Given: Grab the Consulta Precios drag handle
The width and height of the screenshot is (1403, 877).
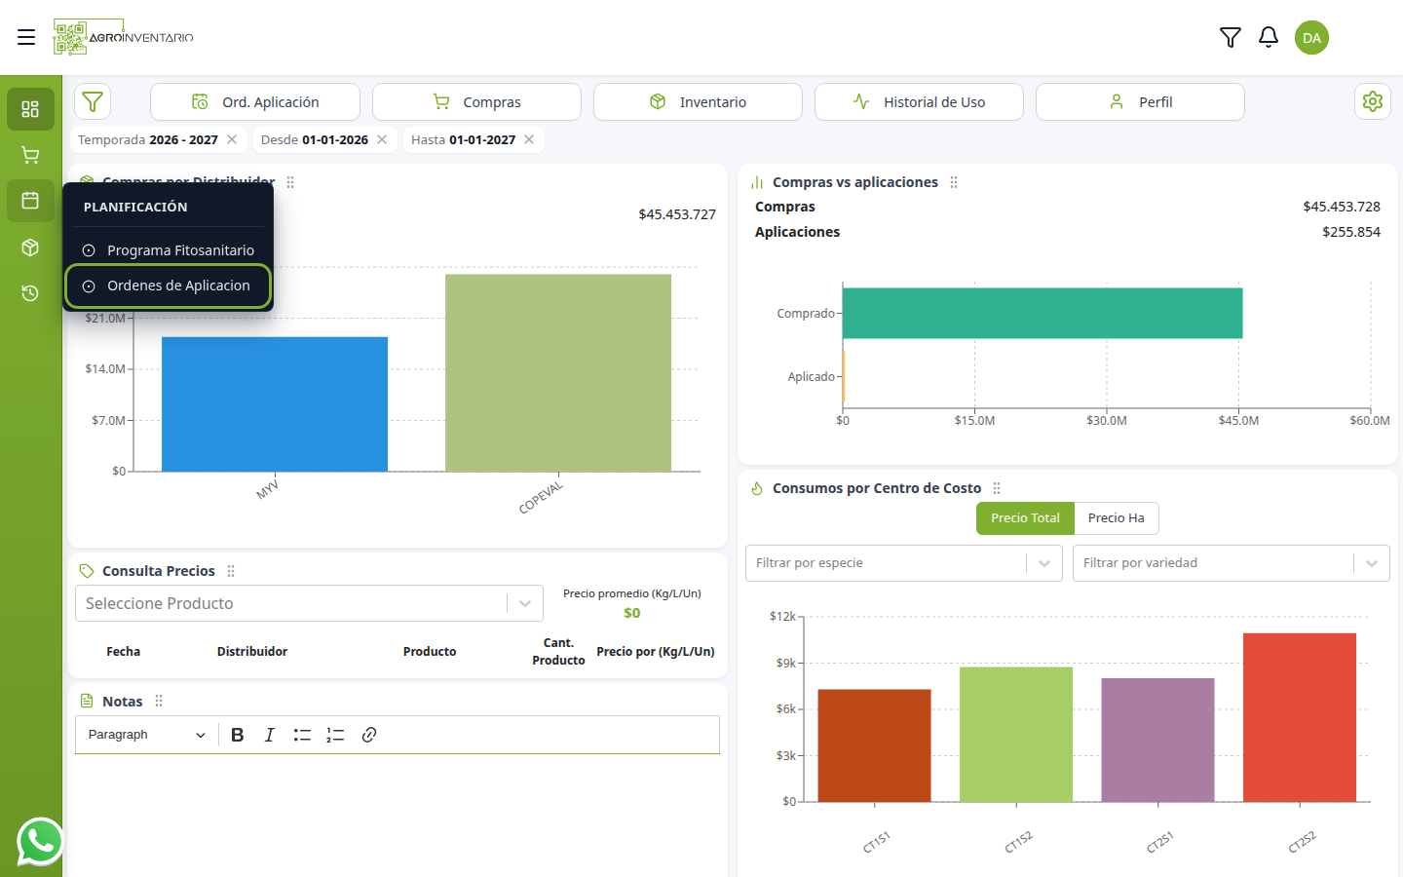Looking at the screenshot, I should [x=231, y=571].
